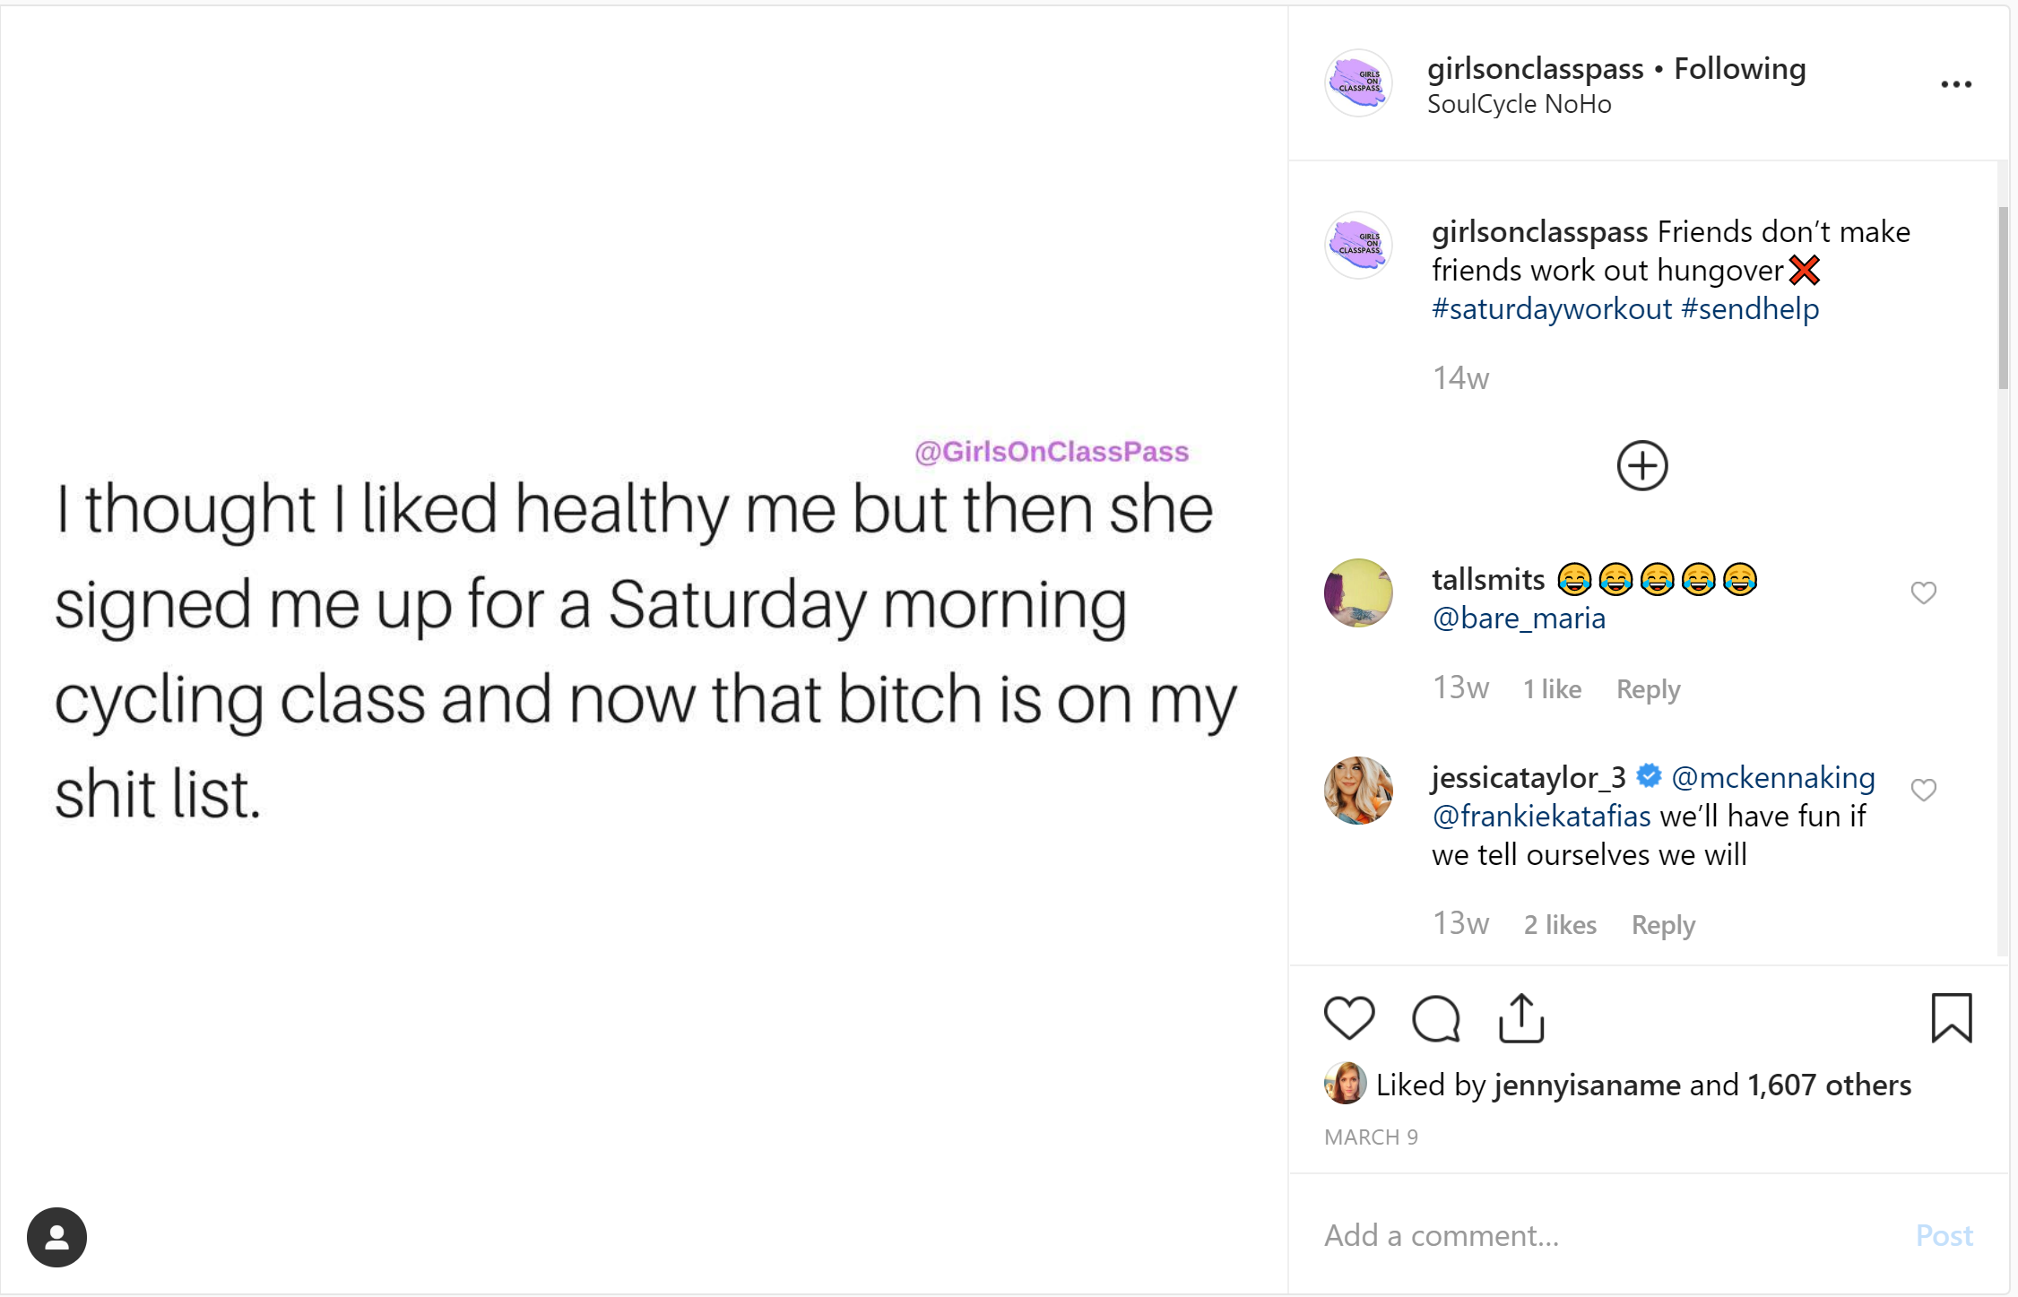2018x1297 pixels.
Task: Like the tallsmits comment
Action: click(x=1923, y=592)
